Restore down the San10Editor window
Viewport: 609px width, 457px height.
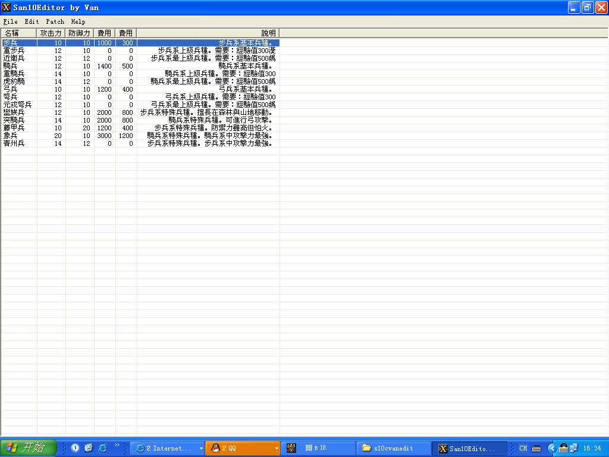pos(587,7)
